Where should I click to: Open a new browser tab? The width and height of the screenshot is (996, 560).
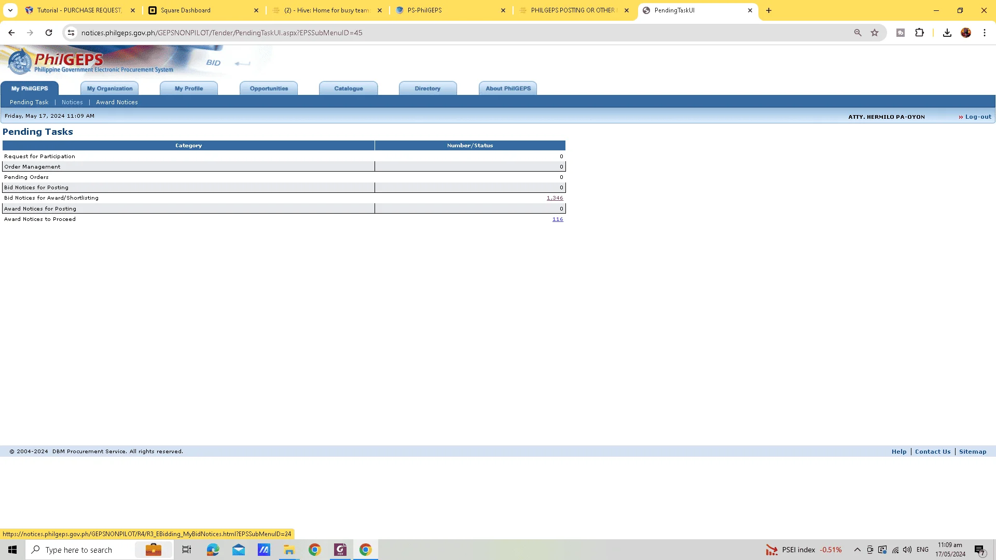click(769, 10)
